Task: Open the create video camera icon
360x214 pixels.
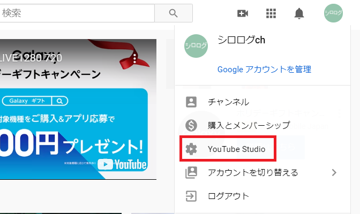Action: tap(243, 13)
